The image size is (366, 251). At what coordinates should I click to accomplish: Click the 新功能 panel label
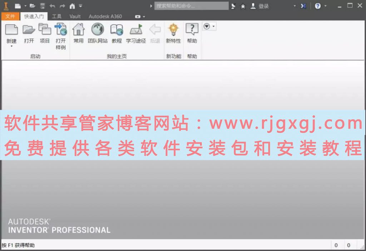[x=174, y=56]
